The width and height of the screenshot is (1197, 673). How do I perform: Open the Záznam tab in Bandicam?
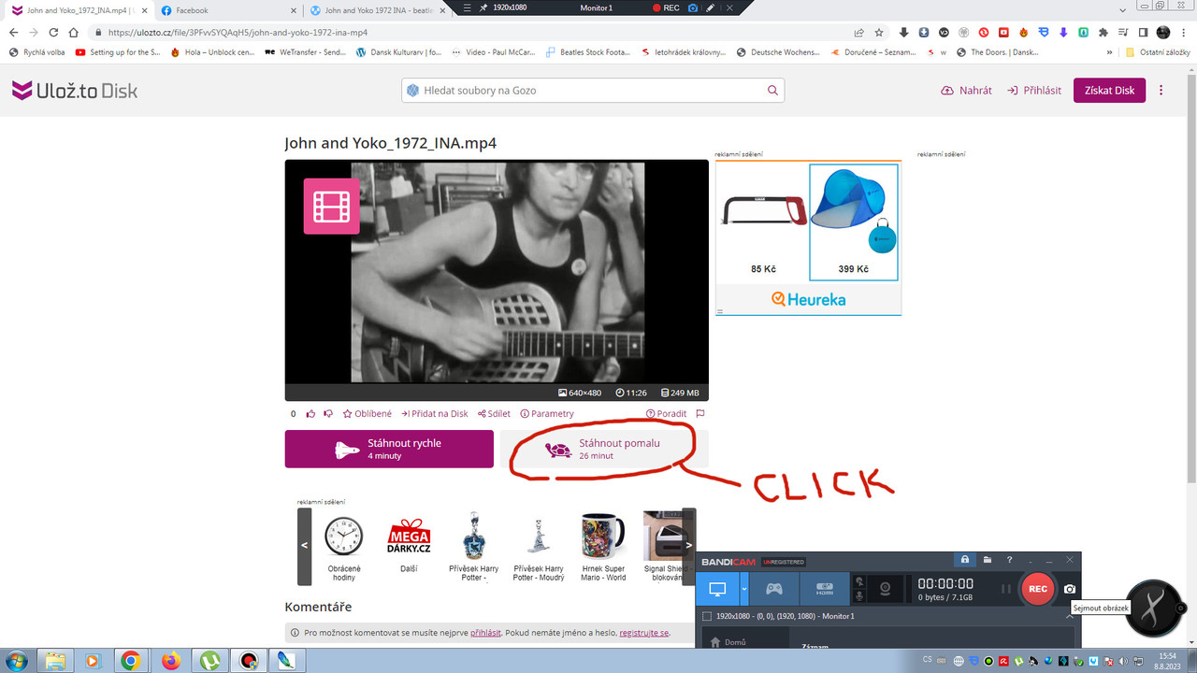click(x=815, y=645)
